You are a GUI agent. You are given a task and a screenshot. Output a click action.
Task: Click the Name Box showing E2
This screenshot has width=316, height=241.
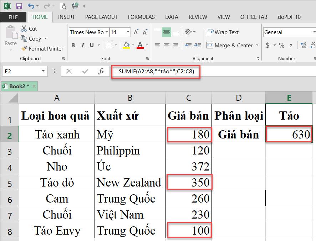(x=21, y=71)
